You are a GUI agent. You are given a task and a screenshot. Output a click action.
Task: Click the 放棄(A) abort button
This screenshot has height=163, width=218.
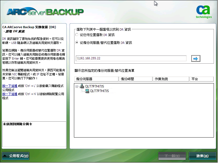(x=202, y=156)
